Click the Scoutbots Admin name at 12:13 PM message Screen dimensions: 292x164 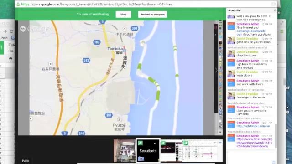tap(248, 107)
